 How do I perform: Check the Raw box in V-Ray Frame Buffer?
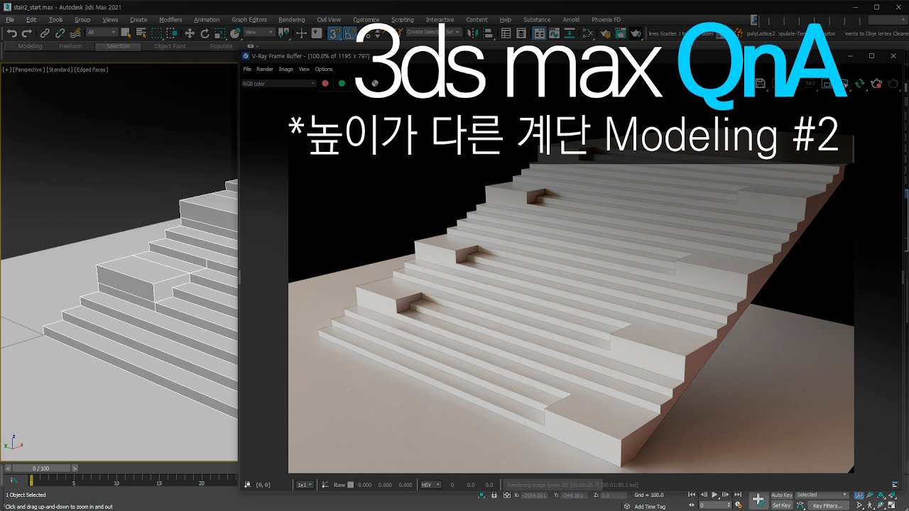point(350,485)
